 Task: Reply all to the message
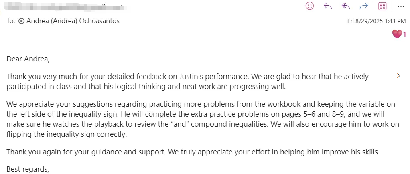click(346, 6)
